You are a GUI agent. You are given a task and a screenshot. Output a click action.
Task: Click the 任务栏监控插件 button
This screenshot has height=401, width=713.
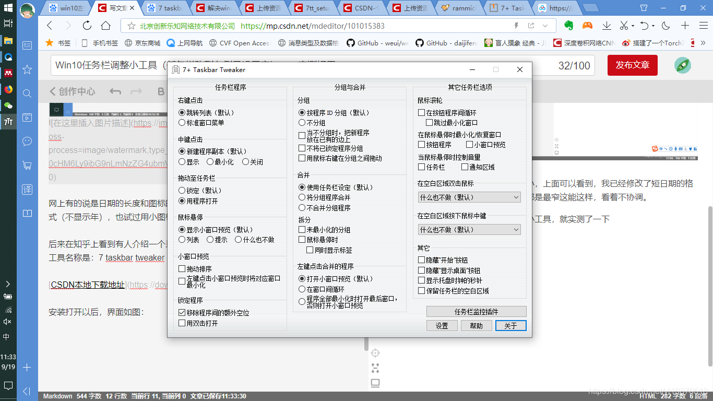pyautogui.click(x=476, y=312)
